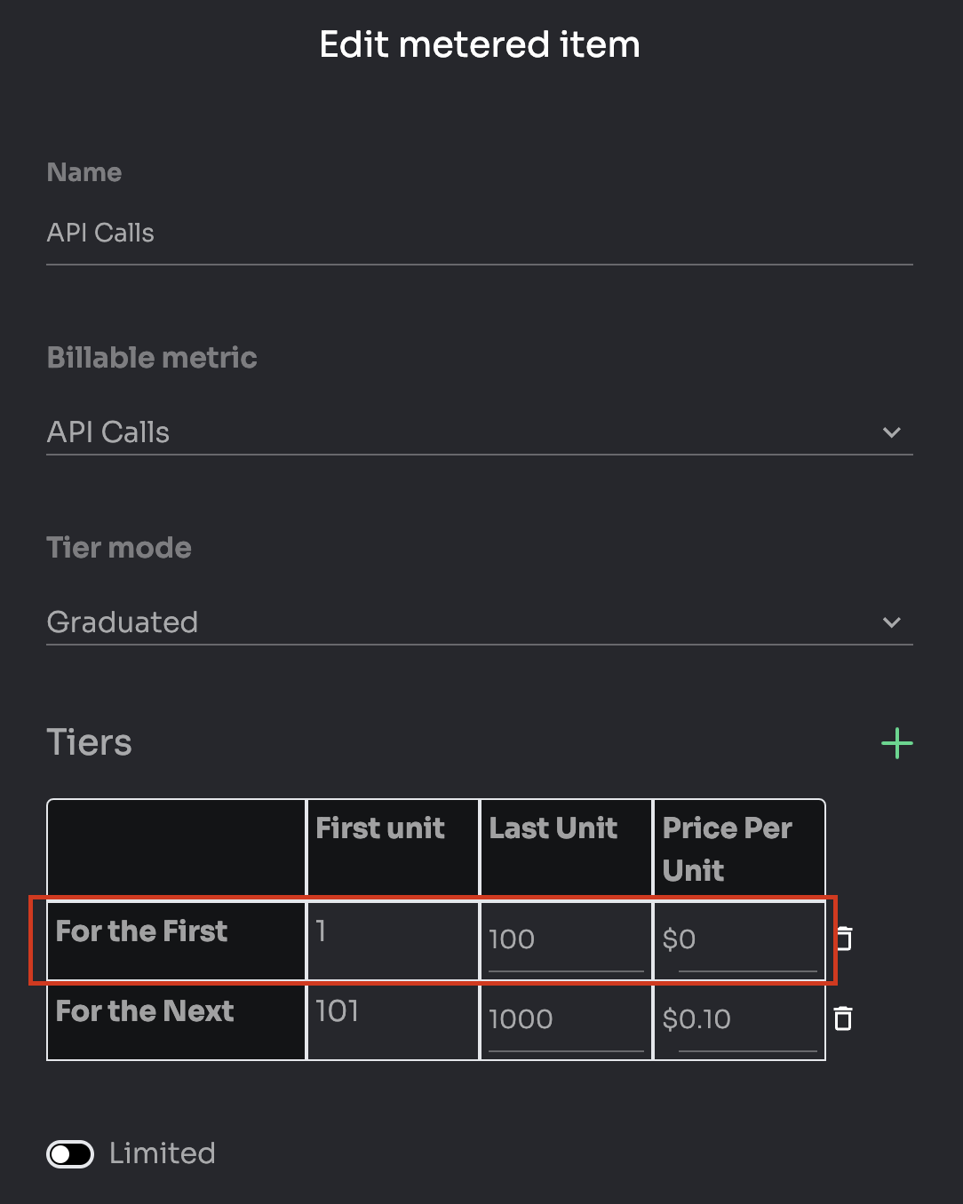The width and height of the screenshot is (963, 1204).
Task: Edit the $0 price per unit field
Action: point(746,939)
